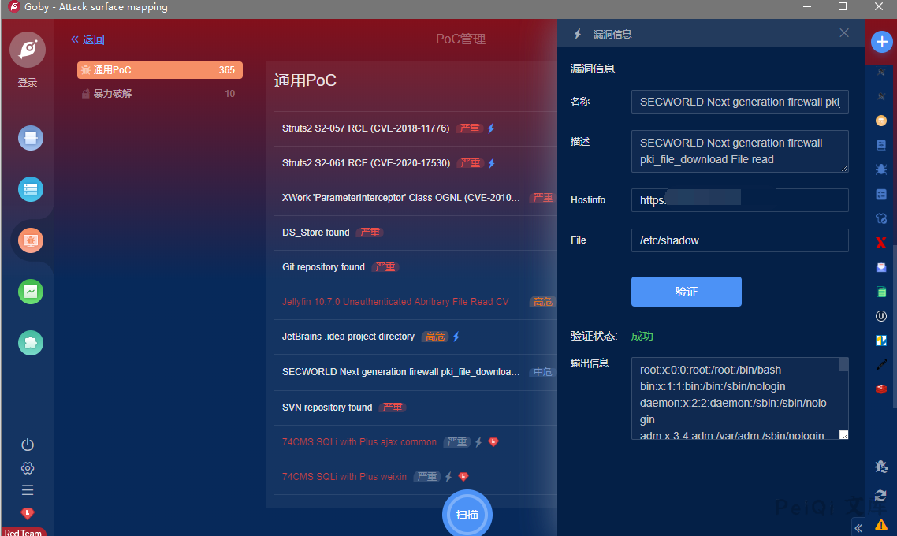Click the blue plus button at top right
This screenshot has width=897, height=536.
pyautogui.click(x=881, y=43)
